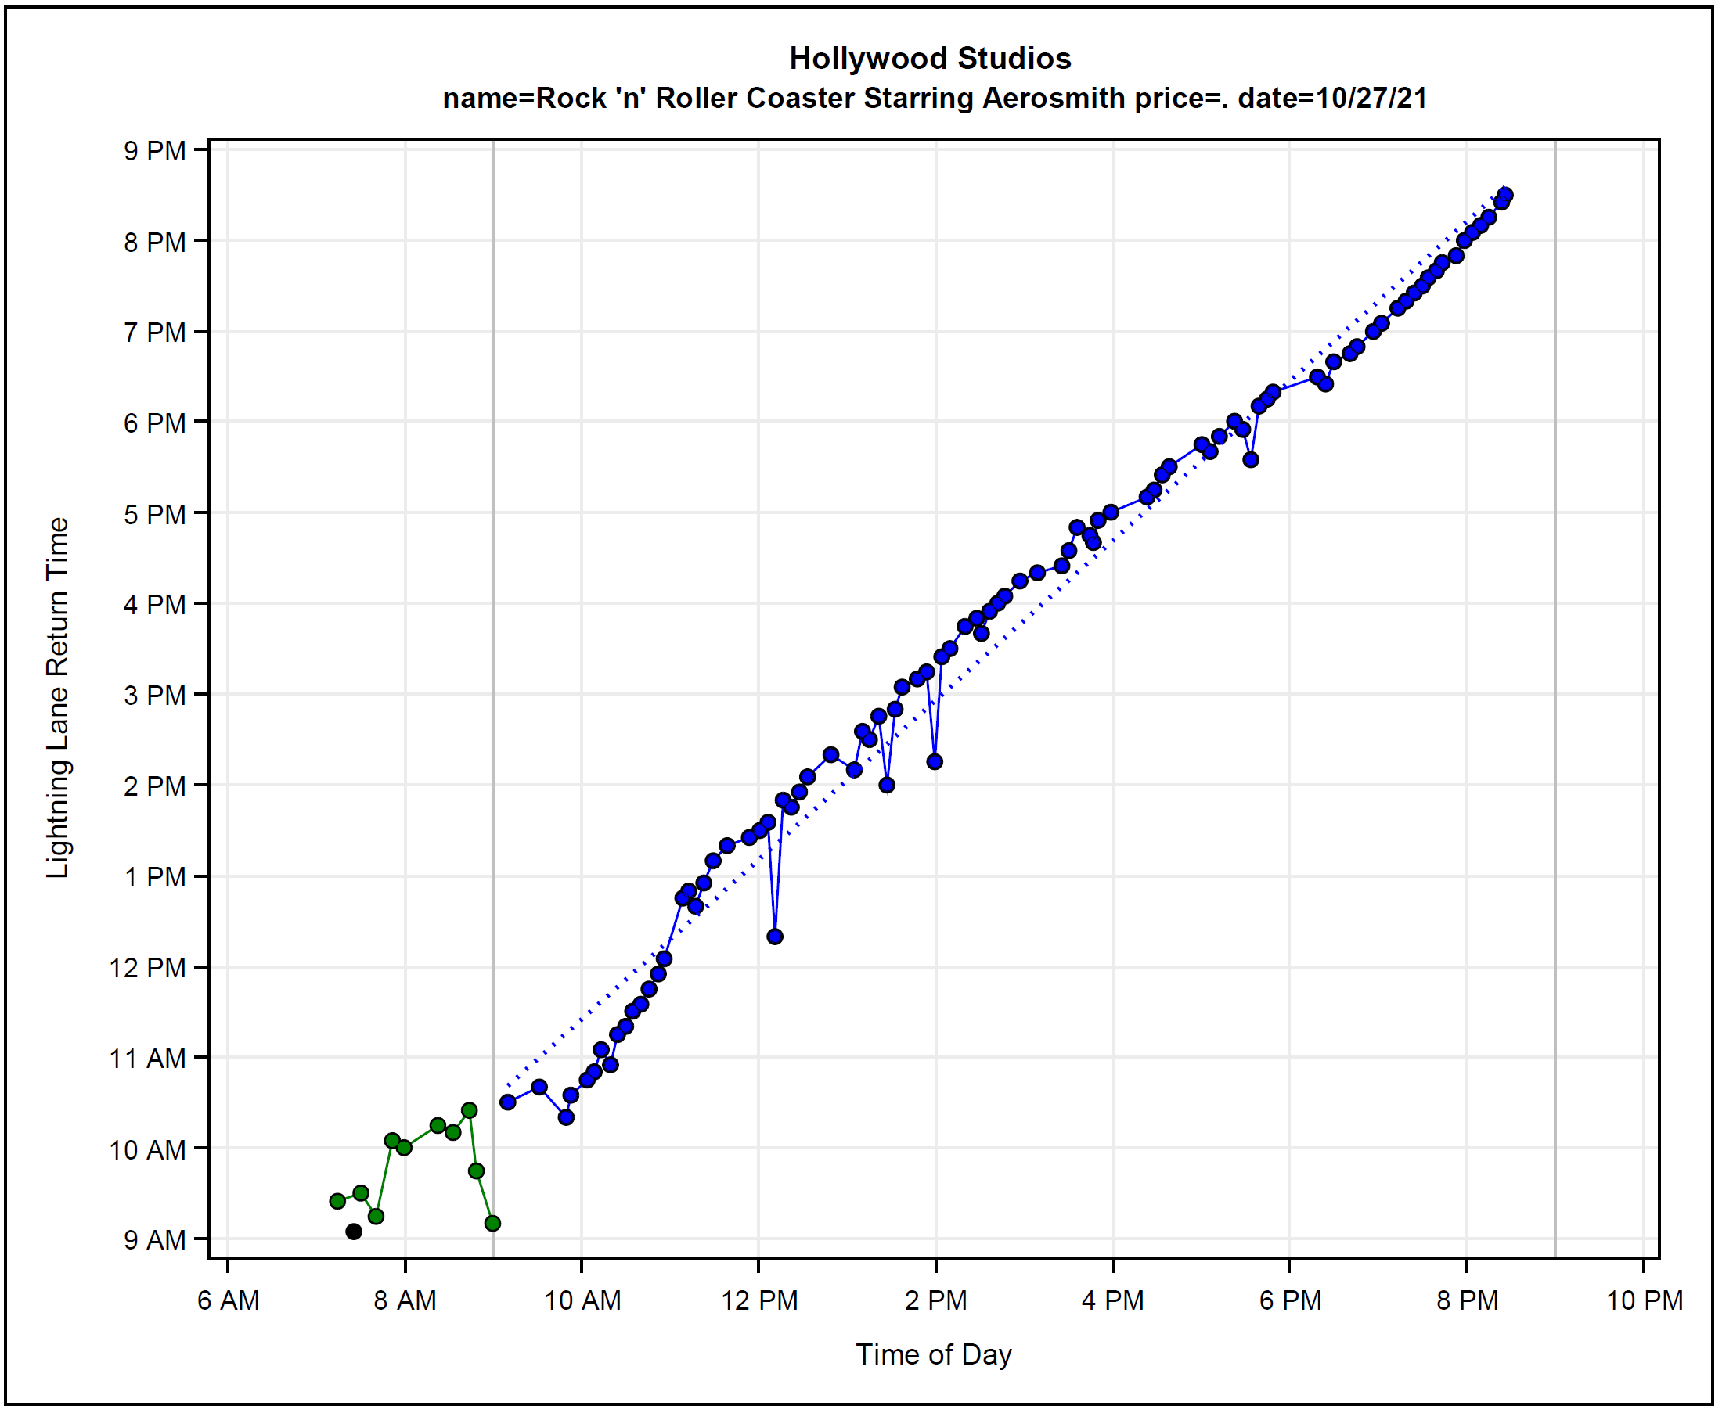Click the highest green data point
This screenshot has height=1406, width=1715.
pyautogui.click(x=469, y=1110)
